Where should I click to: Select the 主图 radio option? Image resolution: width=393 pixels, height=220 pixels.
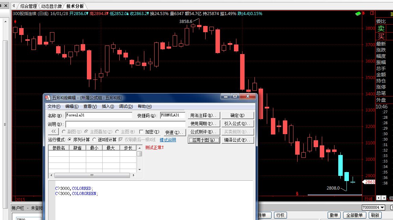[125, 132]
